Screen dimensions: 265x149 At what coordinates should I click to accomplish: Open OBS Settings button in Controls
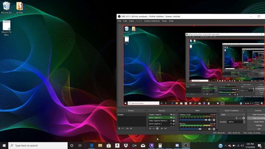tap(256, 125)
